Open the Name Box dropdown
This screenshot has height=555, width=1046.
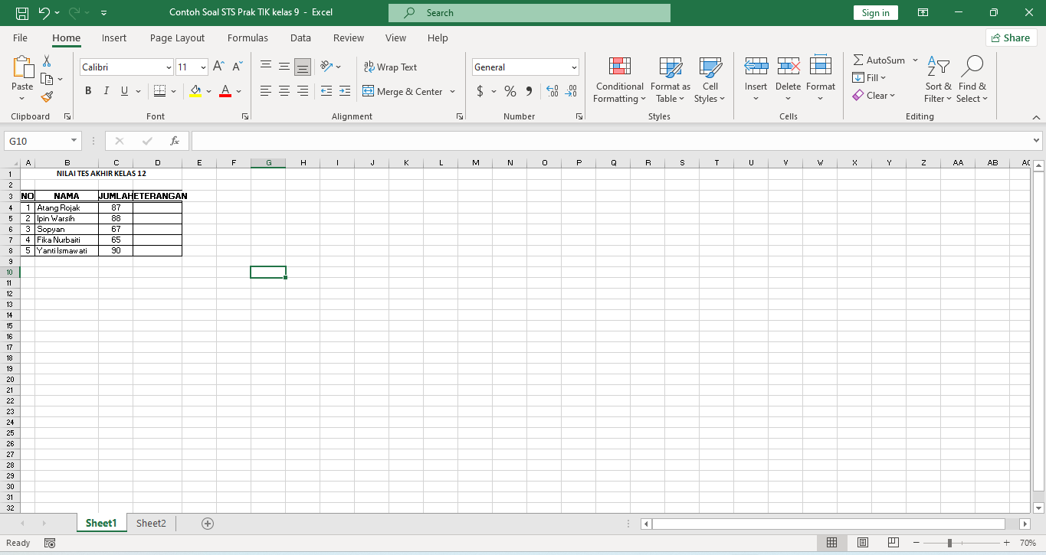point(74,141)
